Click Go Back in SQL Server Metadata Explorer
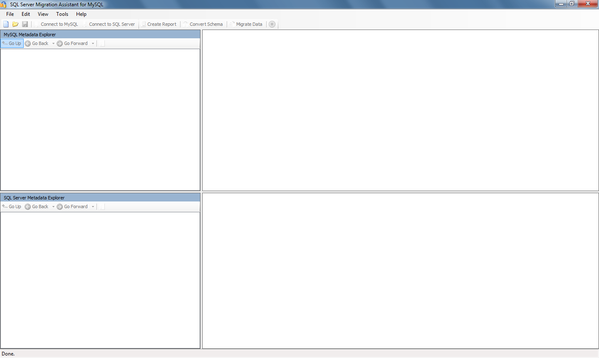The width and height of the screenshot is (599, 358). [37, 206]
